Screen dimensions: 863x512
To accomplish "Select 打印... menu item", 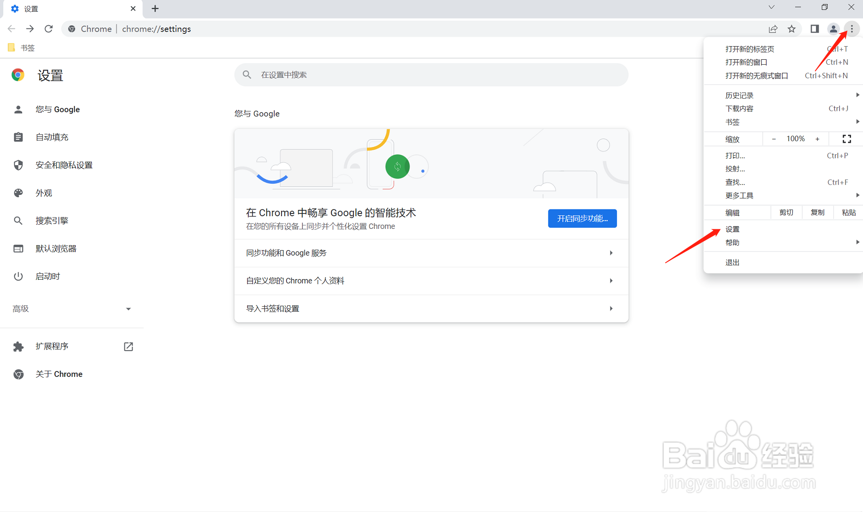I will coord(783,156).
